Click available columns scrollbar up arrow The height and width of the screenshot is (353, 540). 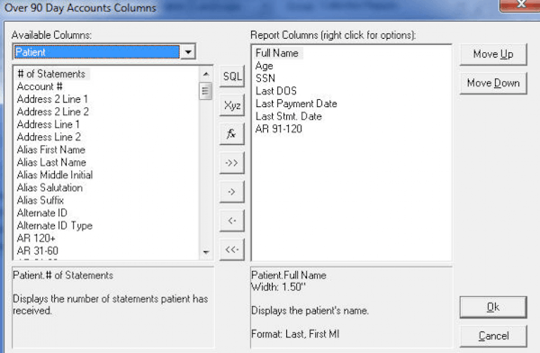tap(205, 74)
